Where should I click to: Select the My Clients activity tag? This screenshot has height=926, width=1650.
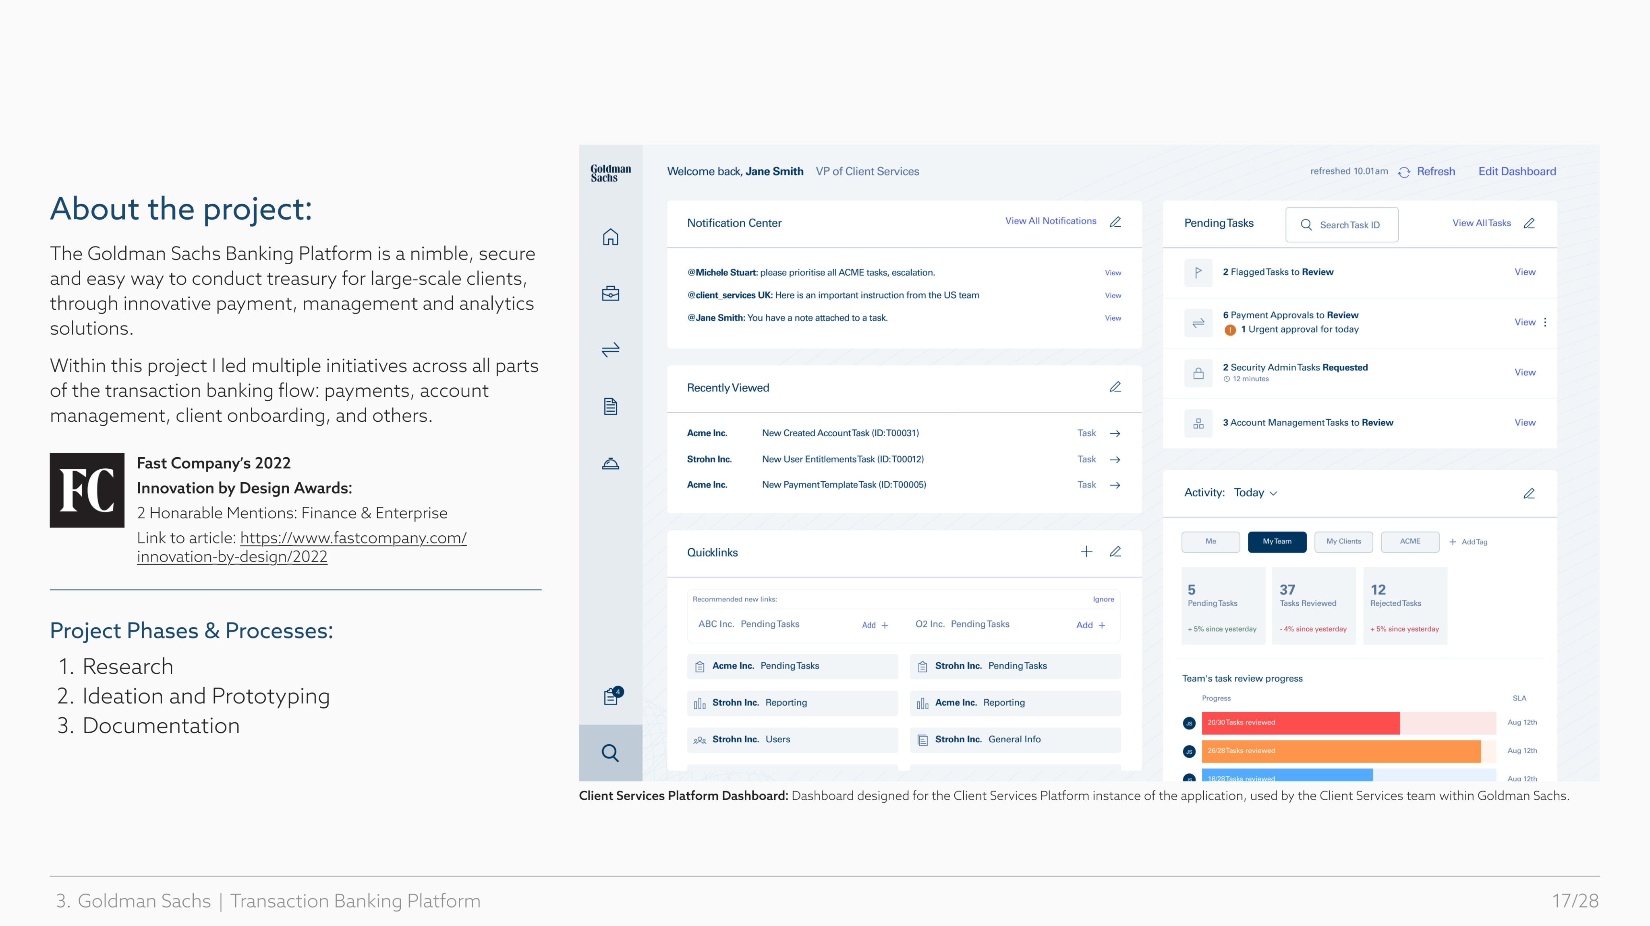1343,541
